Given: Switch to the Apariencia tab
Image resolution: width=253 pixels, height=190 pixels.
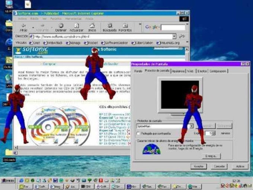Looking at the screenshot, I should click(178, 71).
